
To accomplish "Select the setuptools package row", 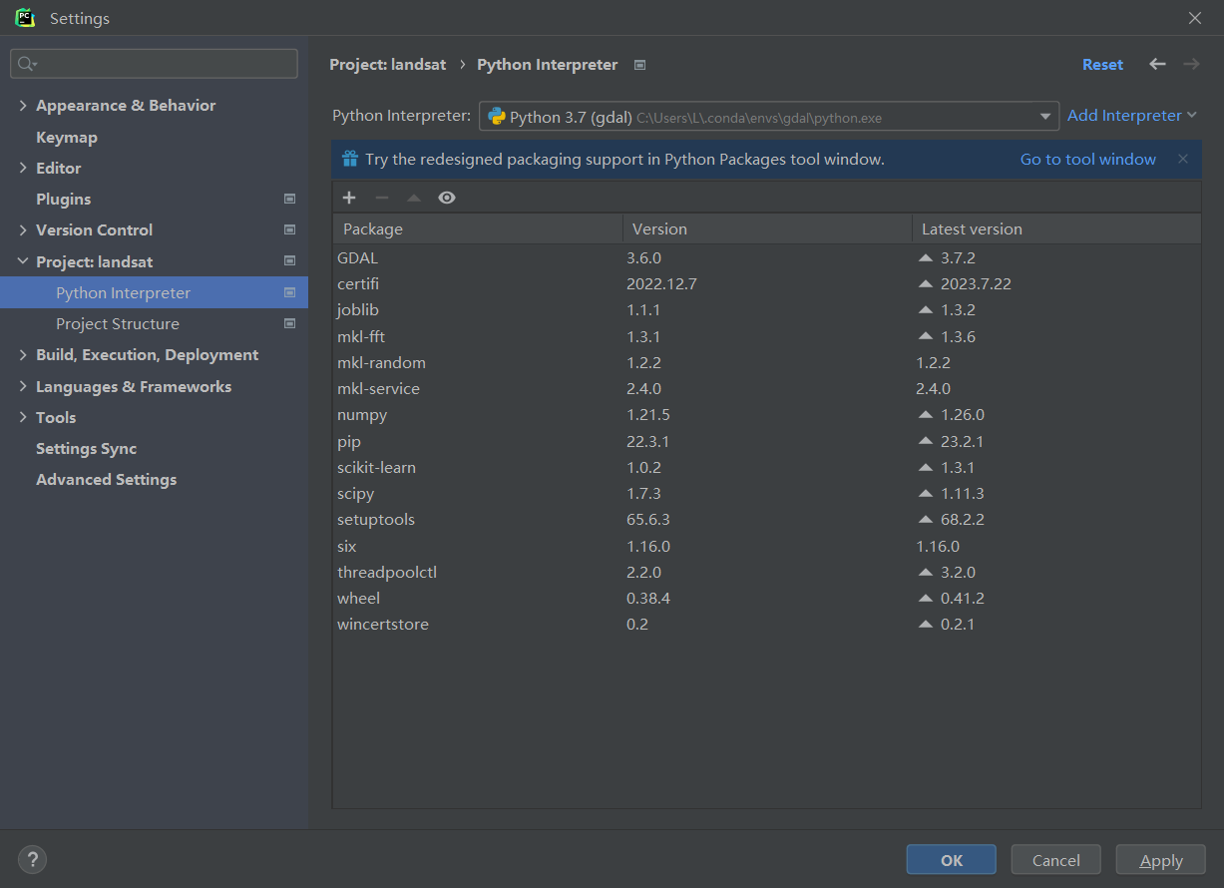I will tap(767, 519).
